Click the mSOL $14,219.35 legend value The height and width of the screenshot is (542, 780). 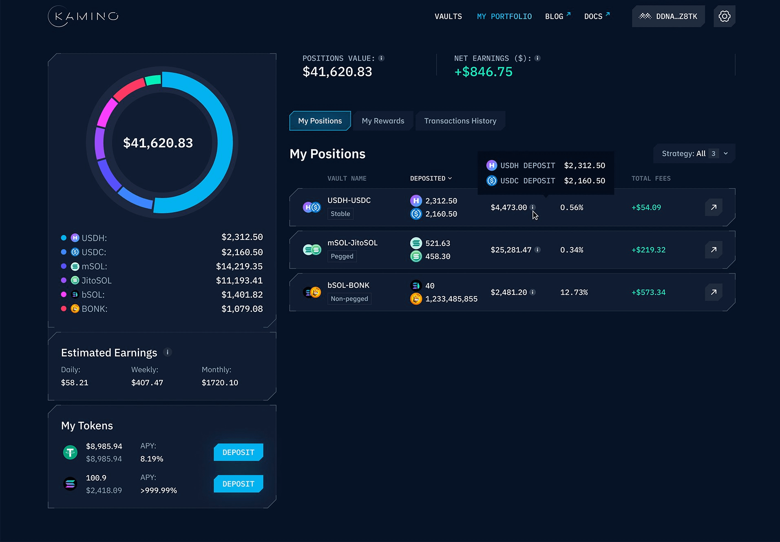(239, 266)
